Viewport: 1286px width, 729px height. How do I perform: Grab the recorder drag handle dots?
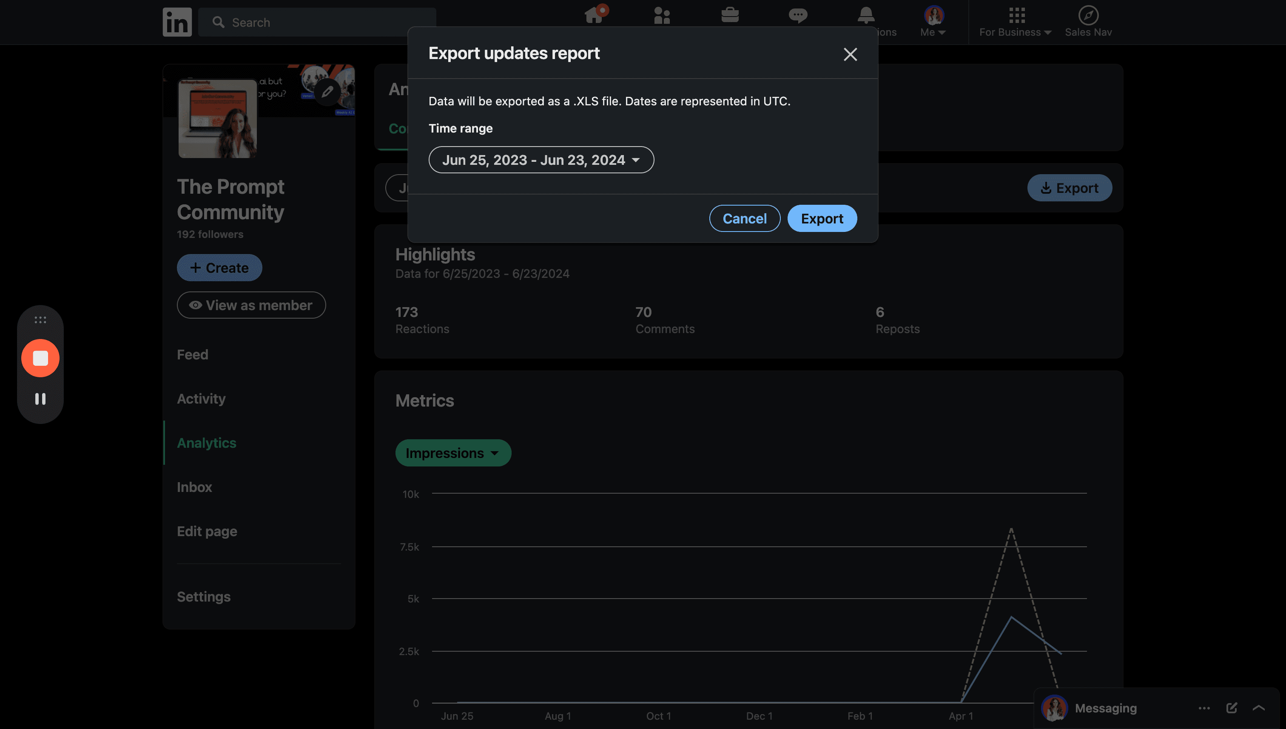(40, 319)
